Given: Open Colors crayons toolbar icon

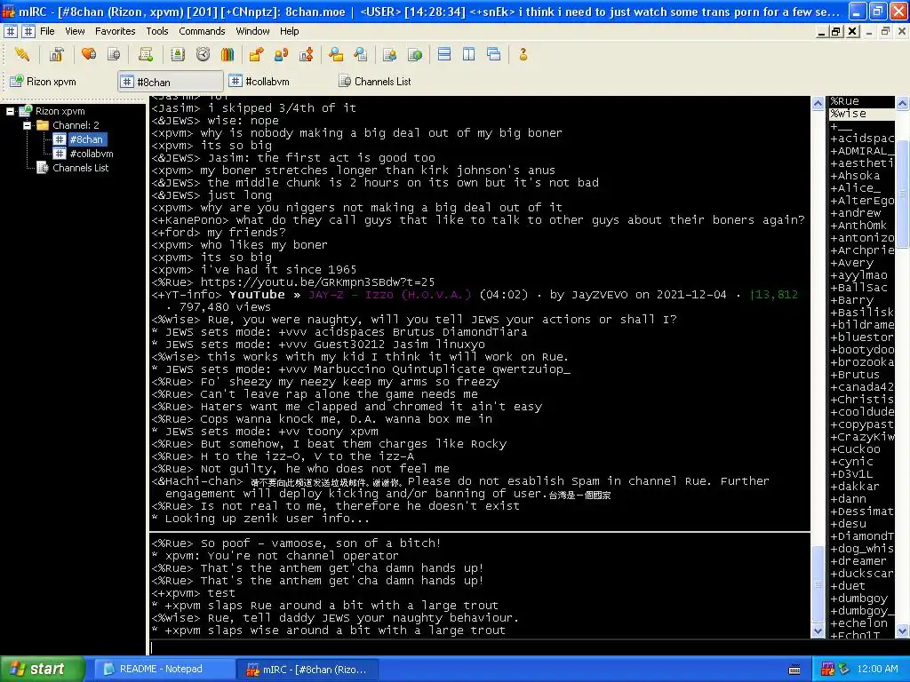Looking at the screenshot, I should (x=227, y=54).
